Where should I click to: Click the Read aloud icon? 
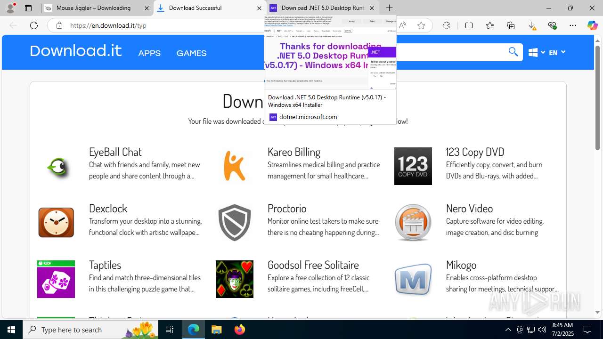click(402, 25)
